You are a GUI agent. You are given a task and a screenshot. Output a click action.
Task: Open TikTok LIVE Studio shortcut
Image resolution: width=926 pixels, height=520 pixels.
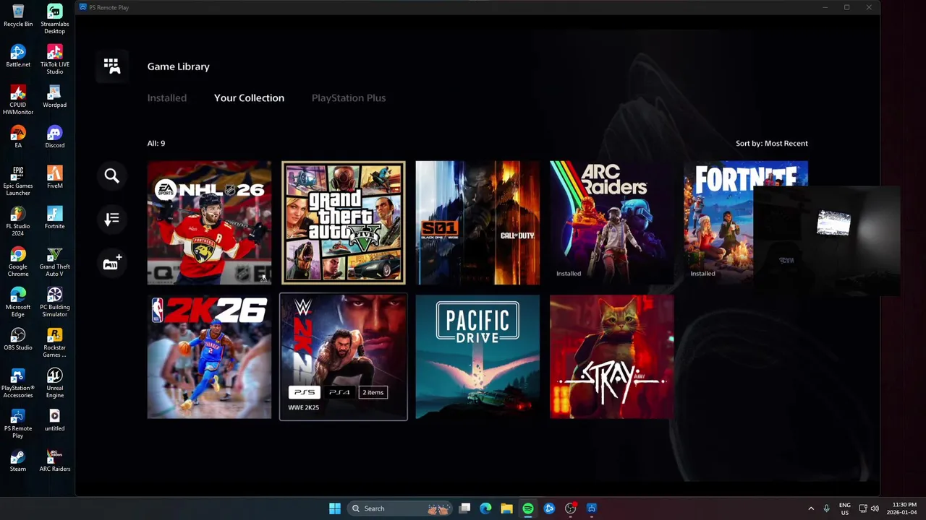[54, 59]
